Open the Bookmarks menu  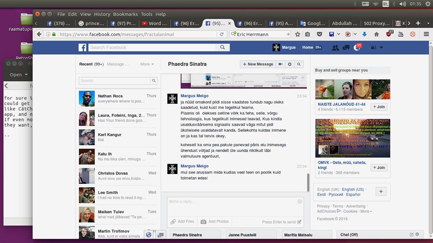125,14
